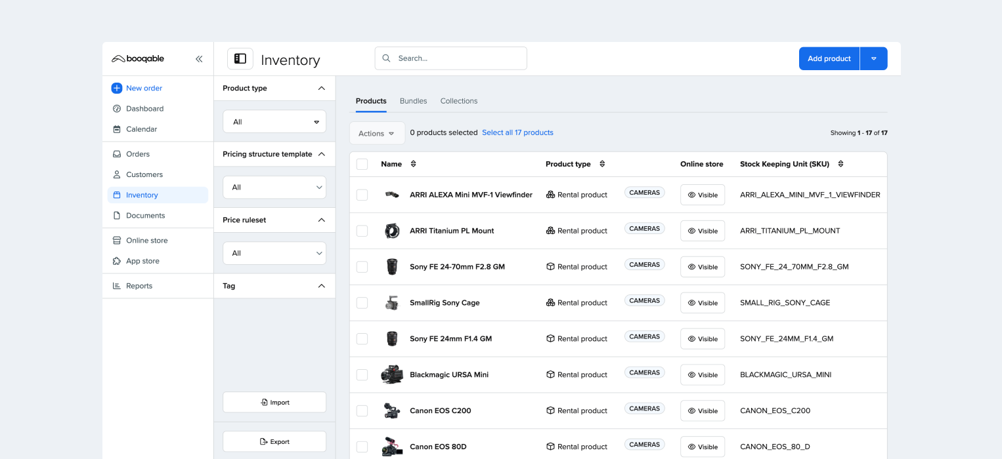Check the Canon EOS C200 row
The width and height of the screenshot is (1002, 459).
coord(362,410)
